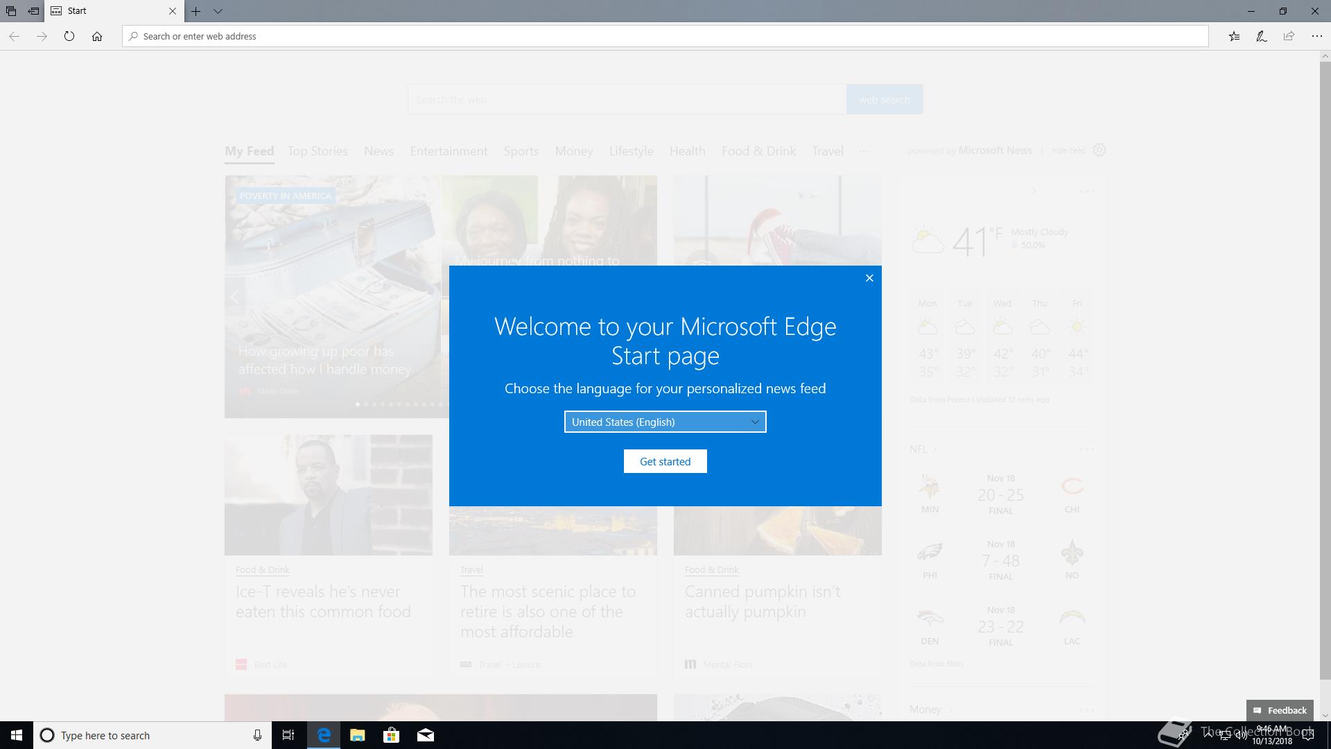Open the Money widget header link
Screen dimensions: 1331x749
coord(932,709)
